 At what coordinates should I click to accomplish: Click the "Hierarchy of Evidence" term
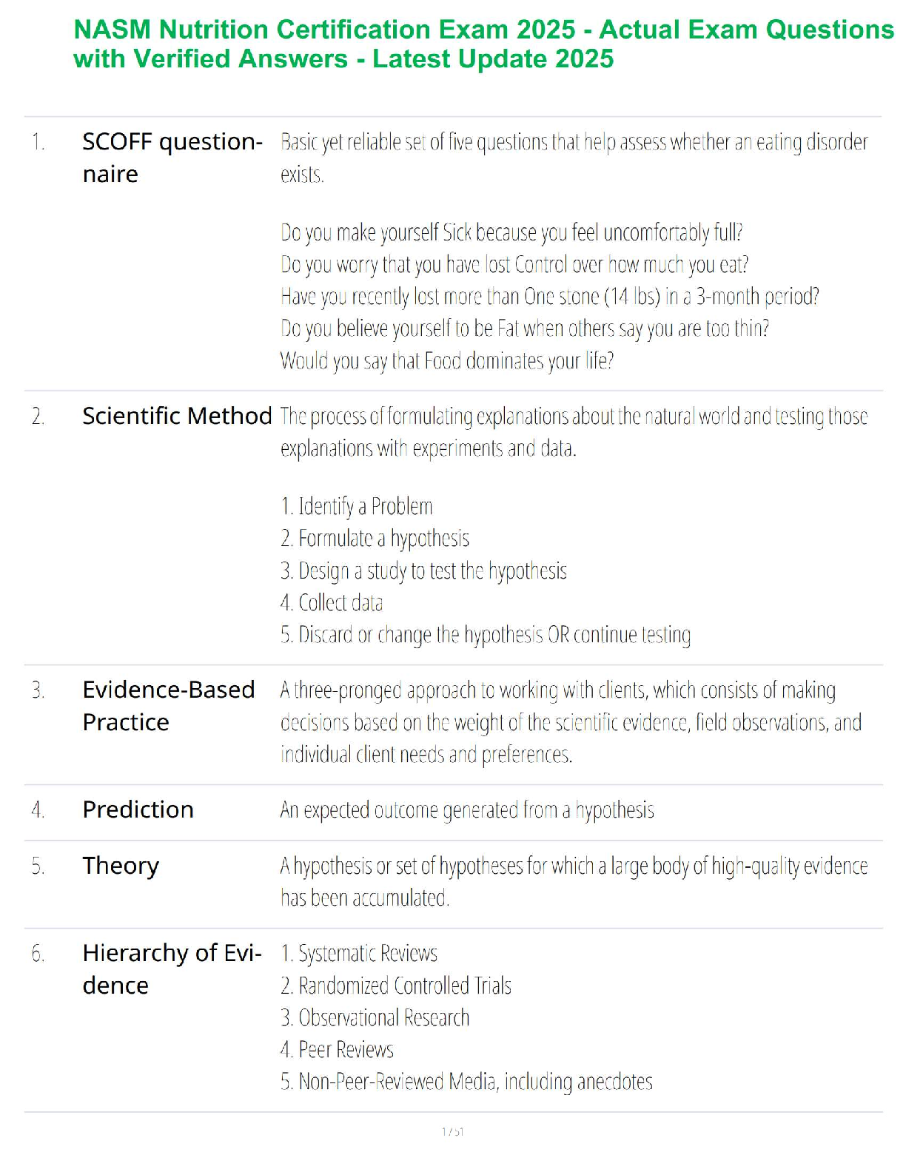point(172,969)
